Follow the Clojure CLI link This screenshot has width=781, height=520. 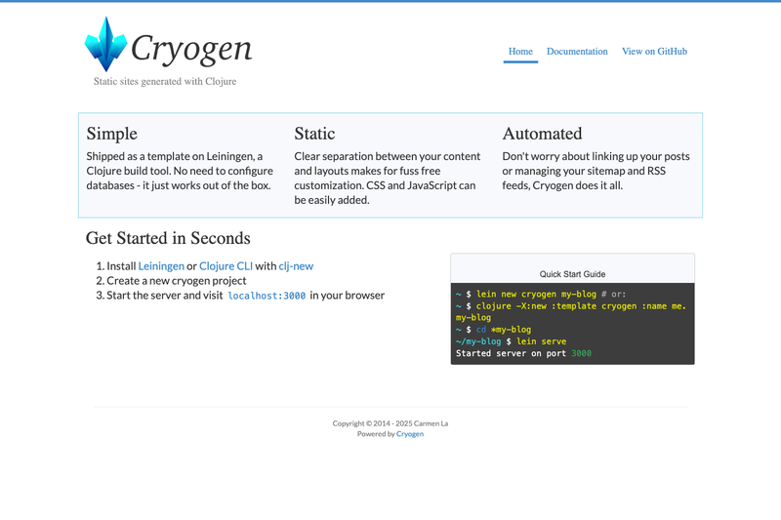226,266
